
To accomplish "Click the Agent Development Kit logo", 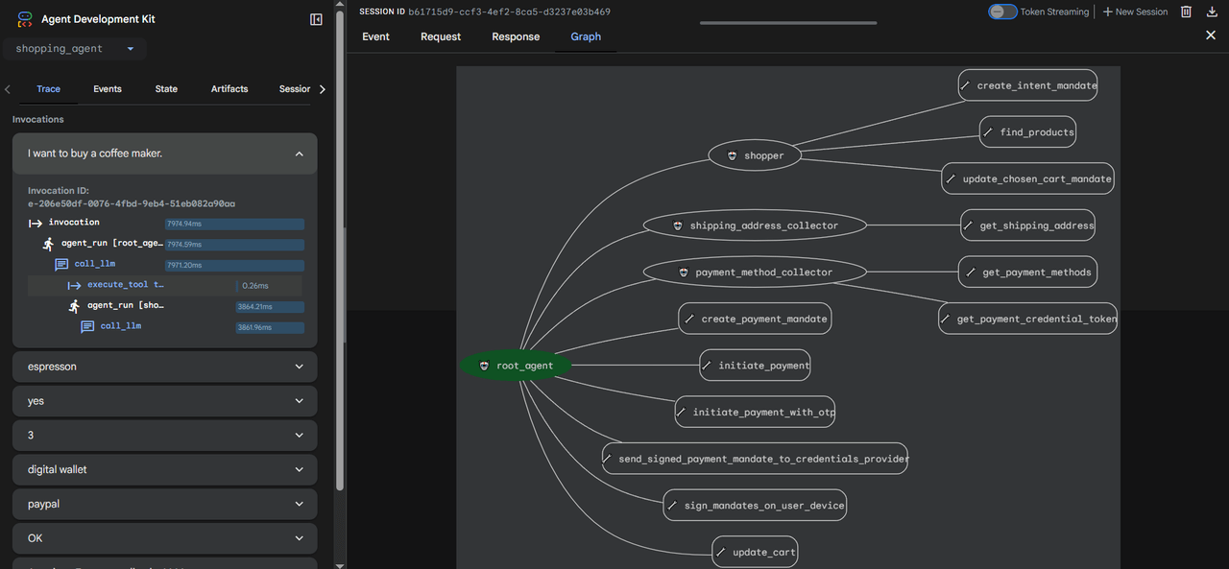I will pos(26,19).
